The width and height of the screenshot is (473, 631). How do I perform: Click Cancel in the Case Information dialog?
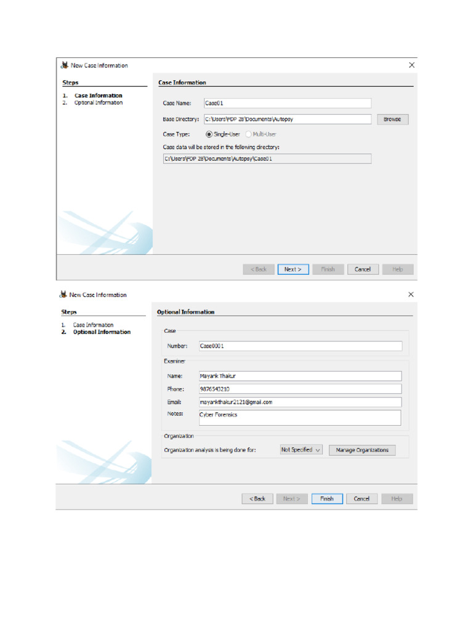coord(362,269)
